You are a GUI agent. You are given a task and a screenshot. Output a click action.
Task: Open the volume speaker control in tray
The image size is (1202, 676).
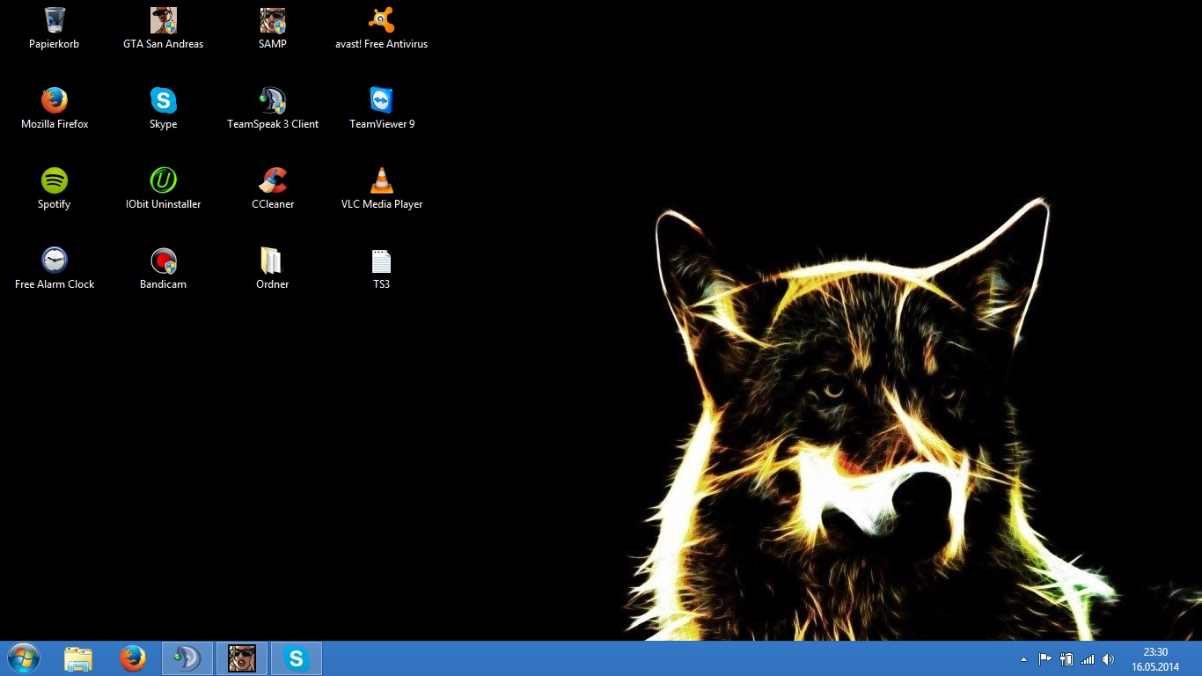coord(1108,659)
